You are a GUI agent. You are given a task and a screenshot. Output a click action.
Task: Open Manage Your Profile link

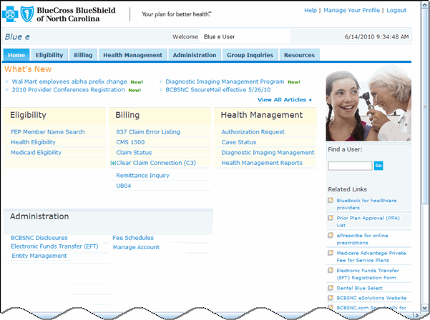click(x=351, y=11)
